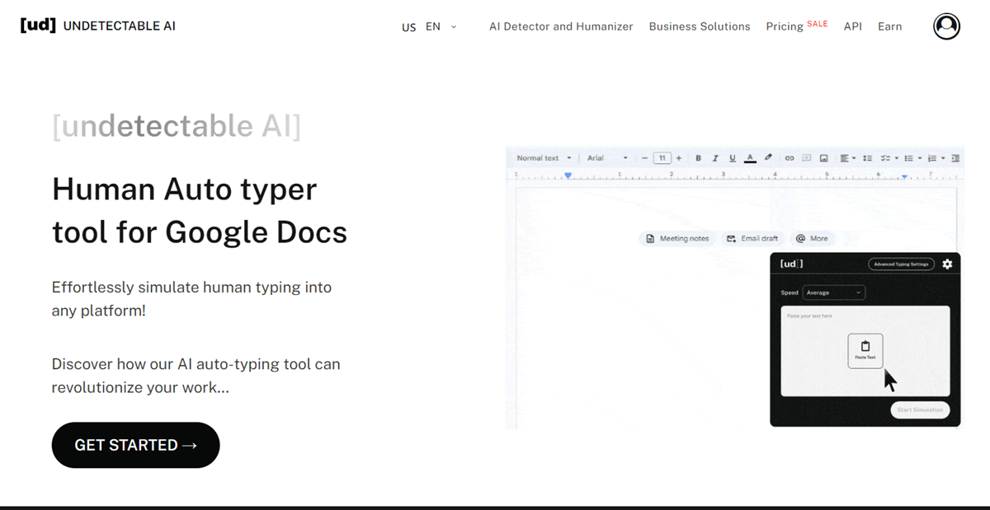Open the checklist menu
Screen dimensions: 990x510
pos(889,158)
